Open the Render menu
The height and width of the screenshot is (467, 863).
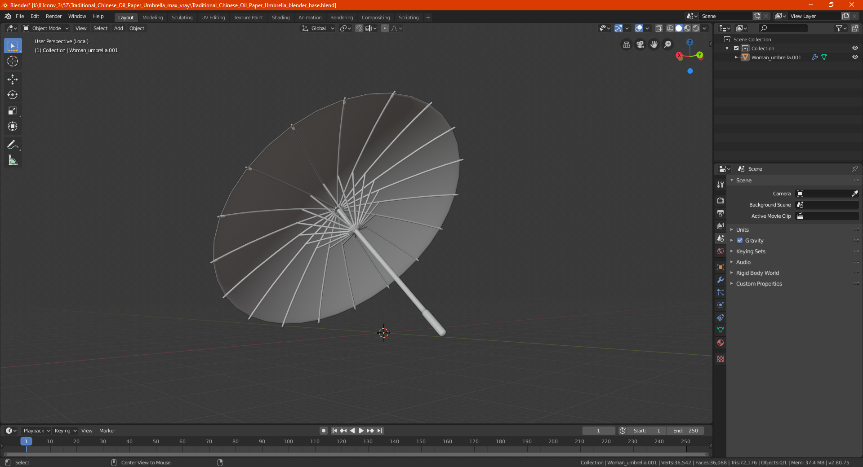[53, 16]
